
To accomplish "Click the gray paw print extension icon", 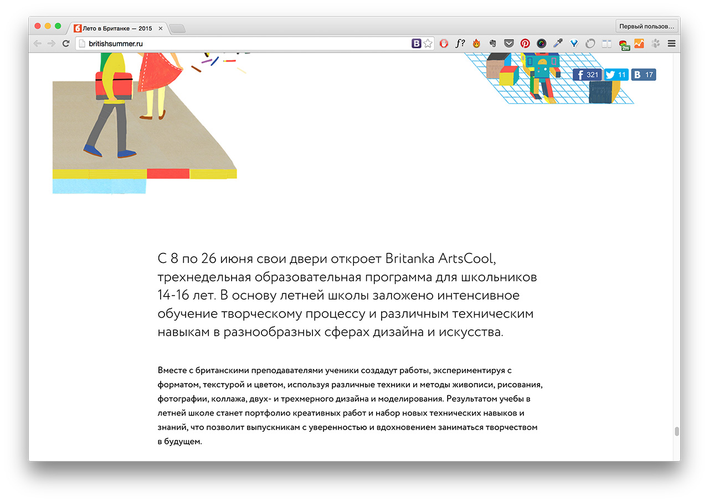I will point(656,43).
